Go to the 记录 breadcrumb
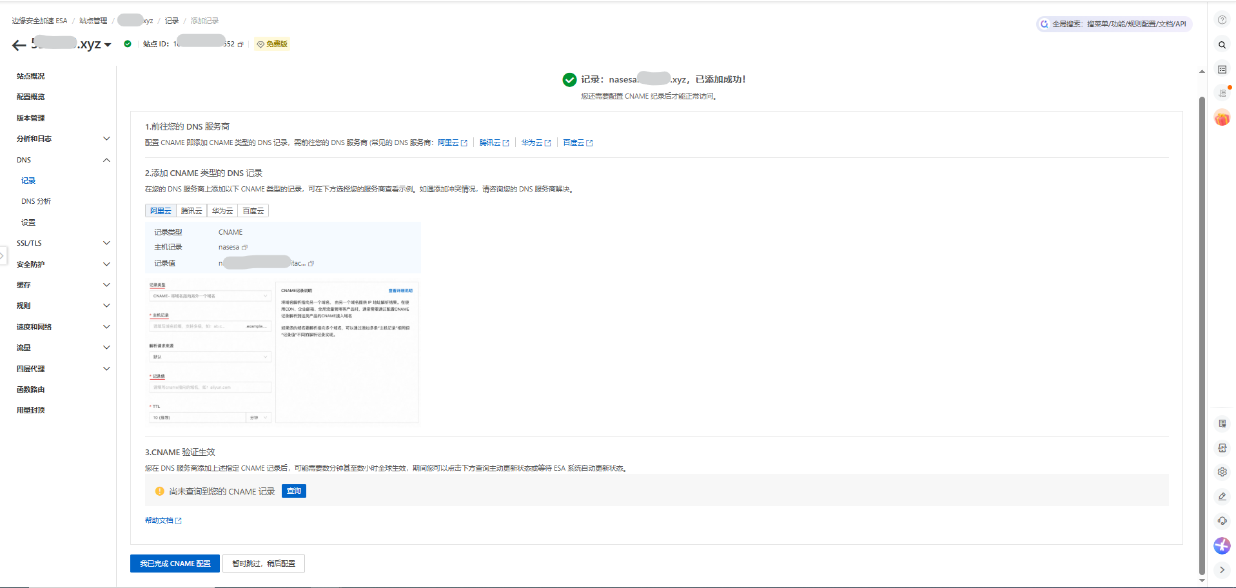The image size is (1236, 588). point(172,21)
